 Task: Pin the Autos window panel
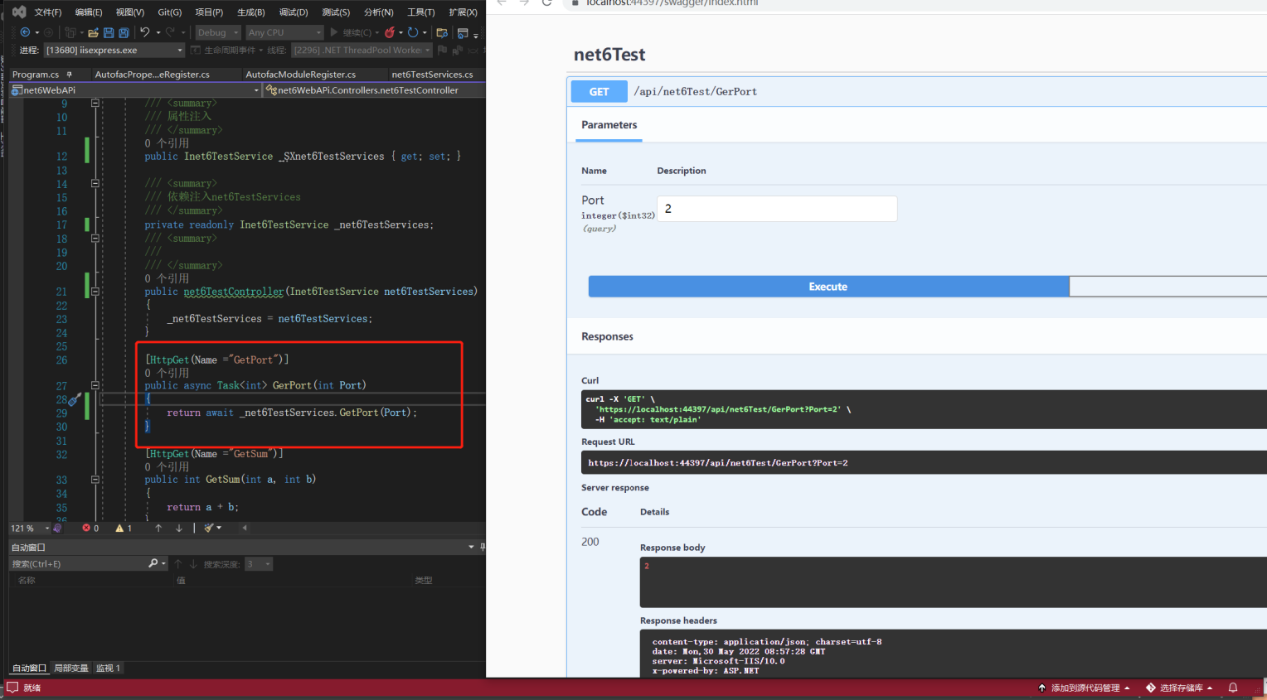coord(483,547)
